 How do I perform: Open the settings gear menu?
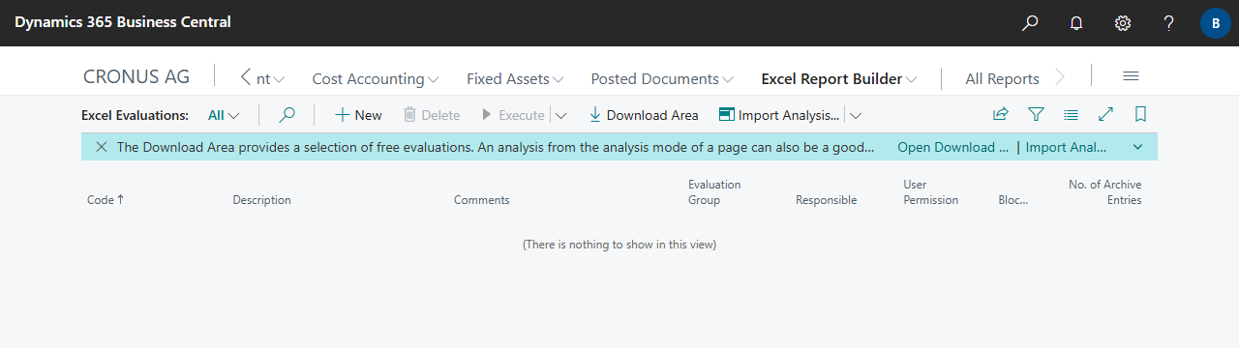[1123, 22]
